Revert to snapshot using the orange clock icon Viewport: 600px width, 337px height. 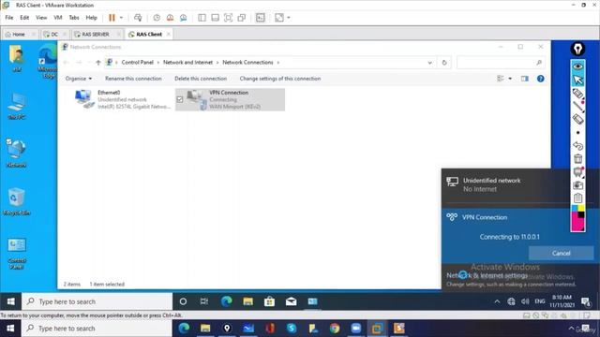click(170, 18)
